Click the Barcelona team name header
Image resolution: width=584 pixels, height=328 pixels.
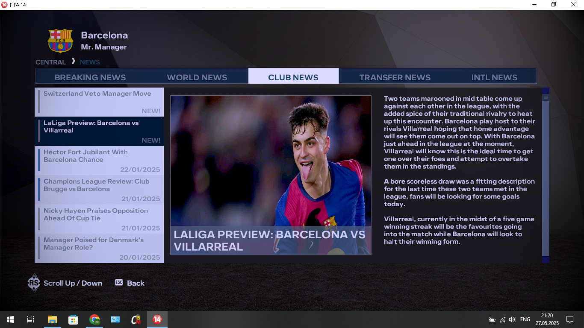[104, 35]
